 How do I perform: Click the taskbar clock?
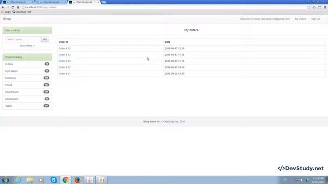tap(318, 180)
